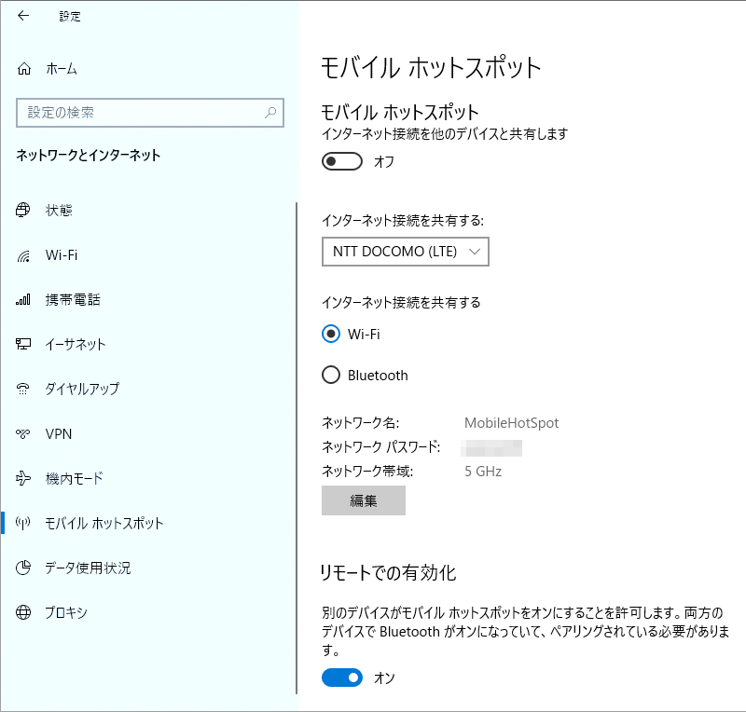
Task: Click the globe icon for Status
Action: [24, 211]
